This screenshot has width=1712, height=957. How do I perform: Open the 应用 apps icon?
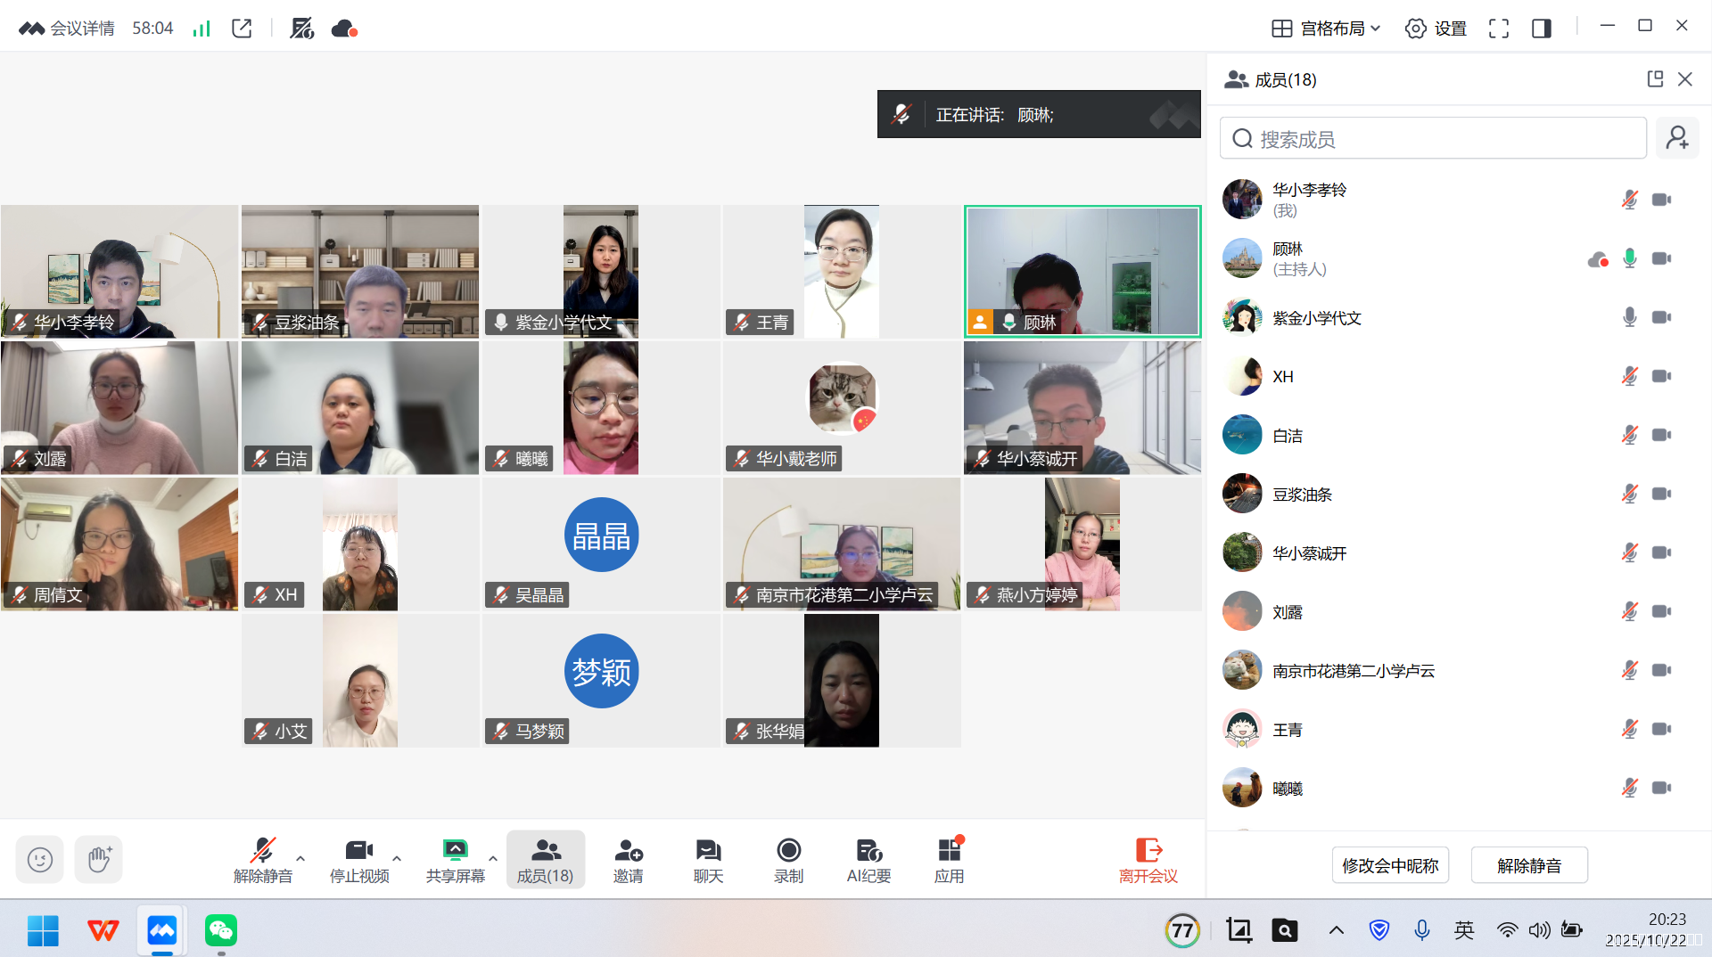pos(949,861)
